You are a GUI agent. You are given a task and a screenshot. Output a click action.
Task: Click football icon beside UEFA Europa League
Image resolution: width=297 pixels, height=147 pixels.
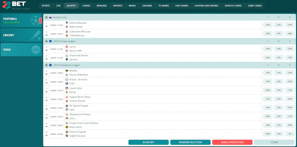pyautogui.click(x=46, y=41)
